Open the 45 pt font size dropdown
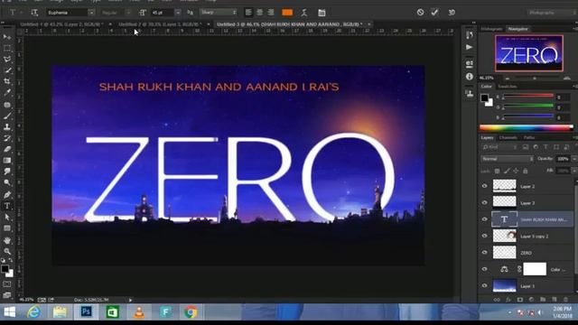578x325 pixels. [x=178, y=13]
